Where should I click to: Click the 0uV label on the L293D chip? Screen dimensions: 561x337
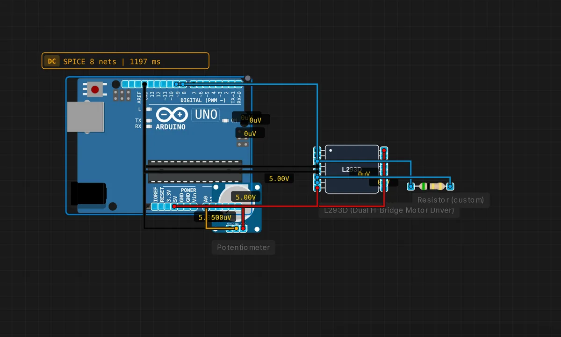click(x=364, y=173)
